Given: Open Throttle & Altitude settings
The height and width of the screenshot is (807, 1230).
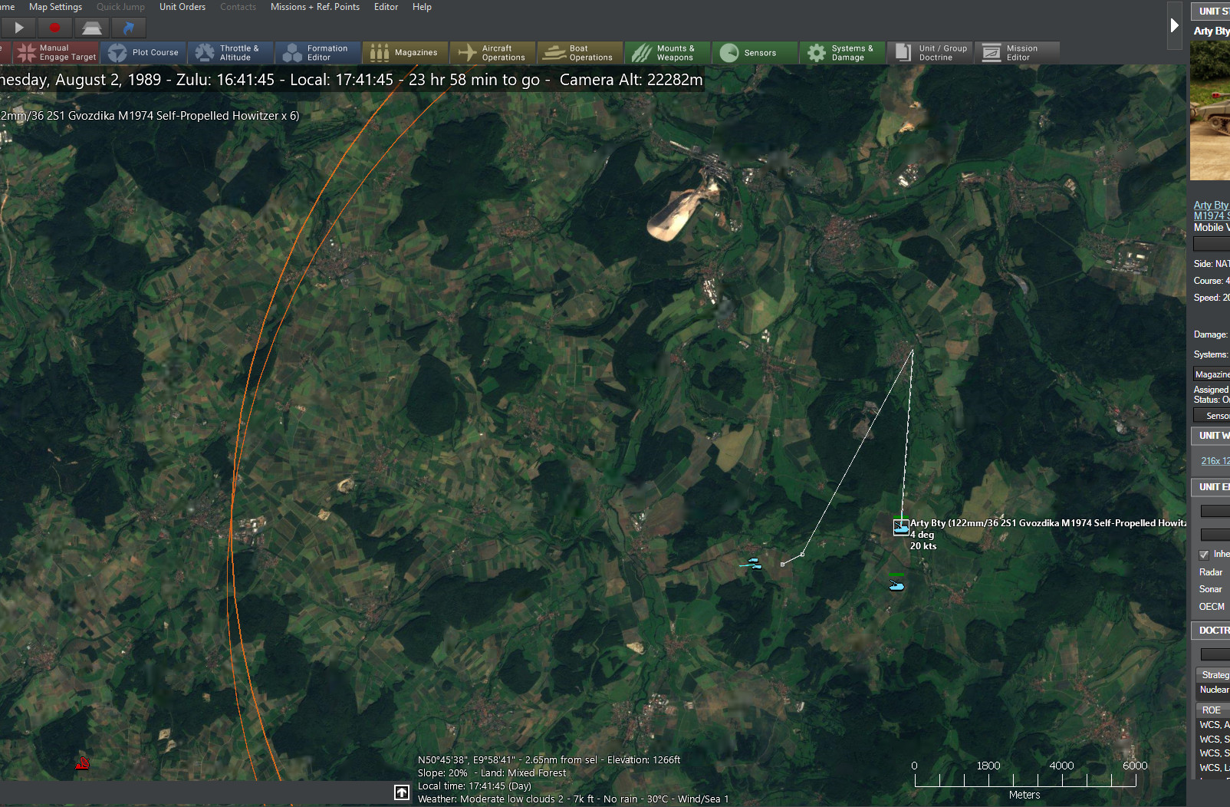Looking at the screenshot, I should pos(230,52).
